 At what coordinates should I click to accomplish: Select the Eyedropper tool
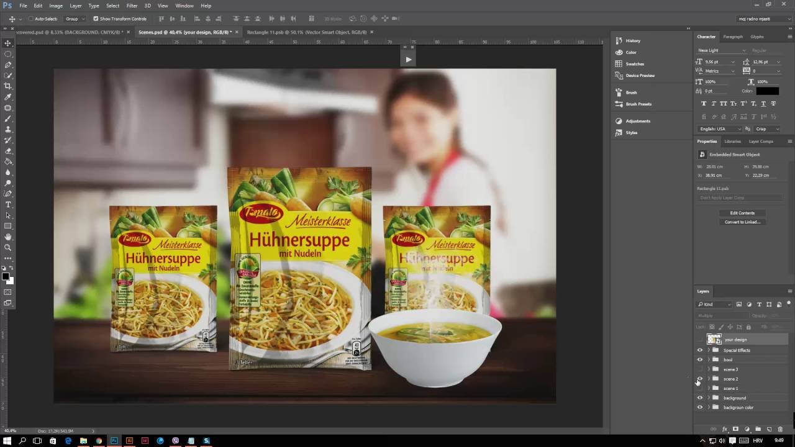8,97
